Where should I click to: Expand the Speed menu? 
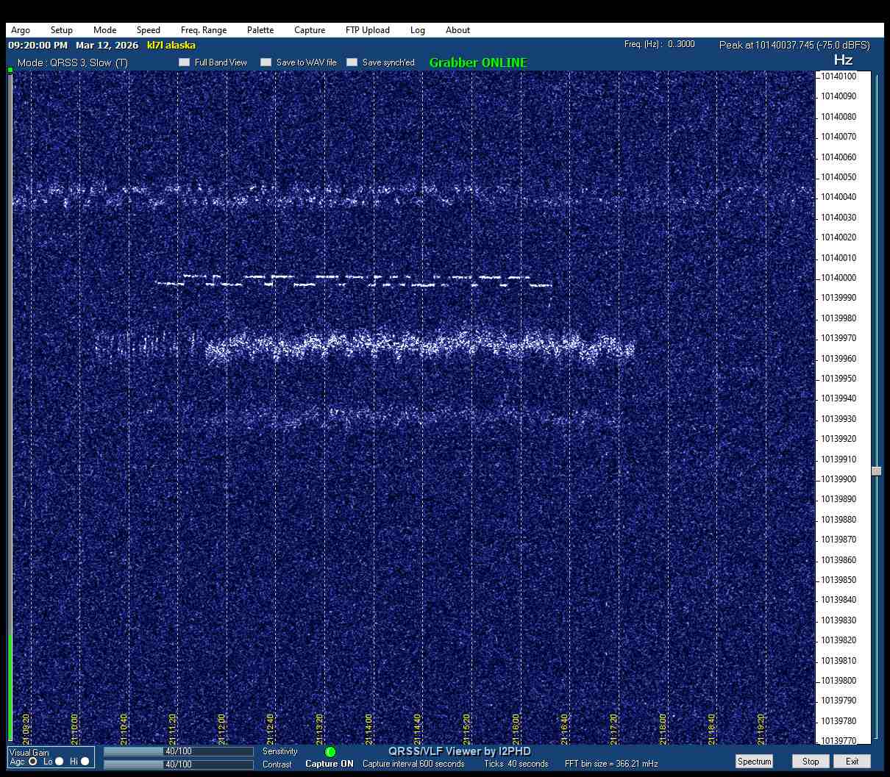click(148, 30)
